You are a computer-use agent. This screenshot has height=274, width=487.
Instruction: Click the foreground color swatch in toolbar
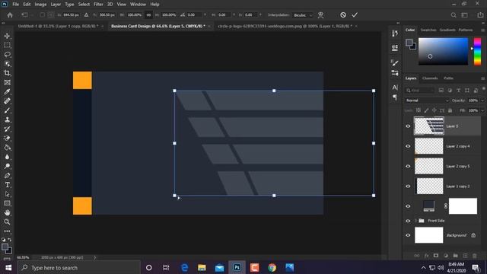coord(5,247)
